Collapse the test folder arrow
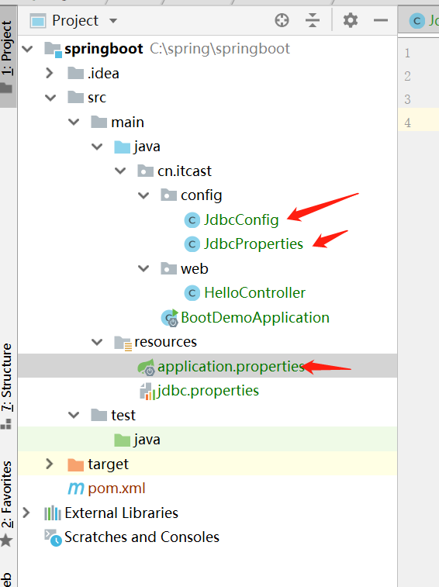 tap(74, 415)
